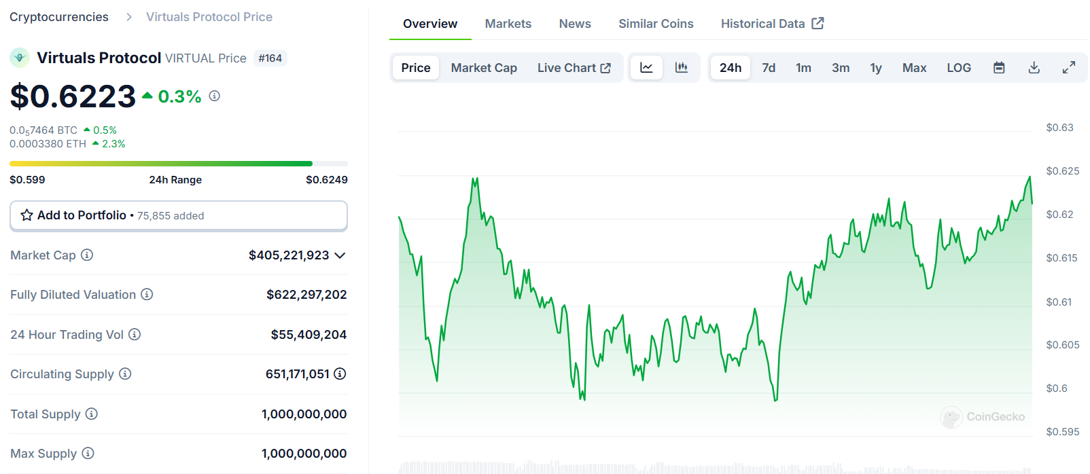
Task: Select 7d time range
Action: click(x=769, y=68)
